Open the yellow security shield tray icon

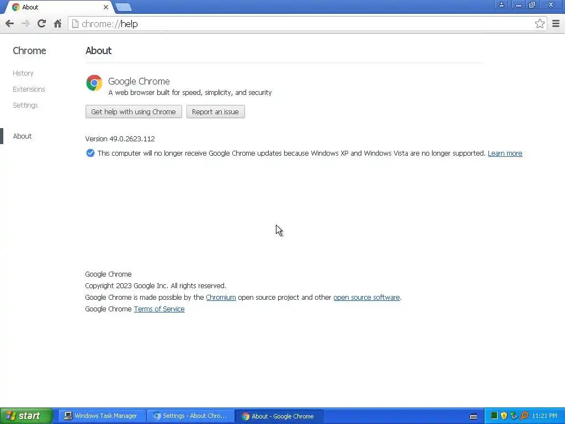[504, 416]
